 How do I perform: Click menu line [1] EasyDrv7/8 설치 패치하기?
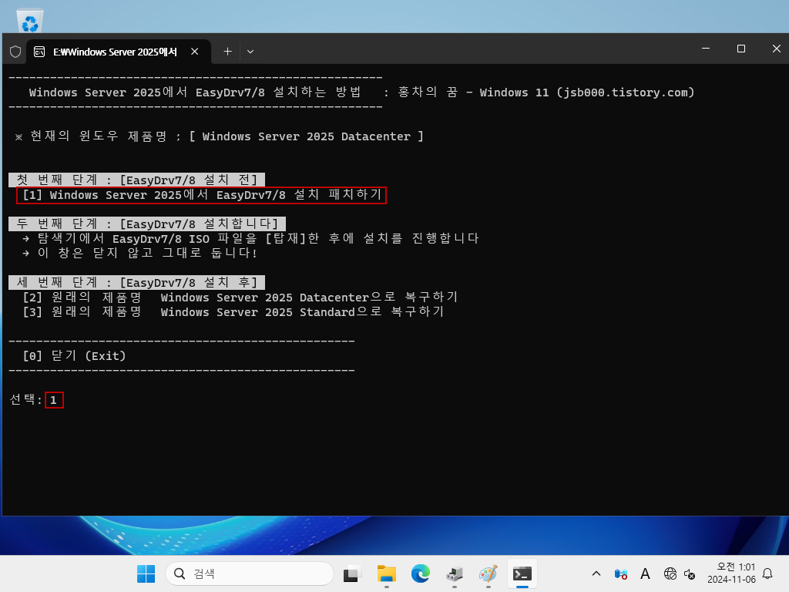(x=201, y=195)
